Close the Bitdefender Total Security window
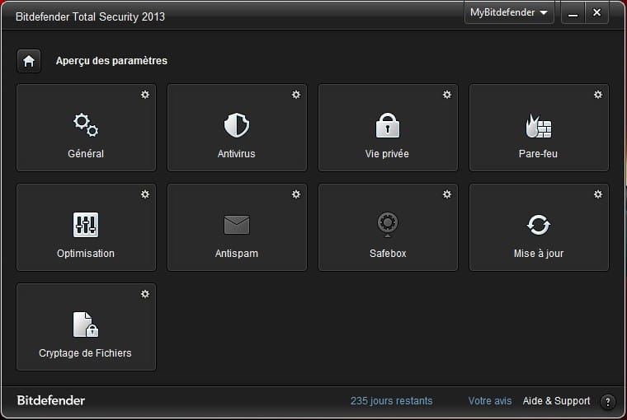The height and width of the screenshot is (420, 627). [x=596, y=13]
